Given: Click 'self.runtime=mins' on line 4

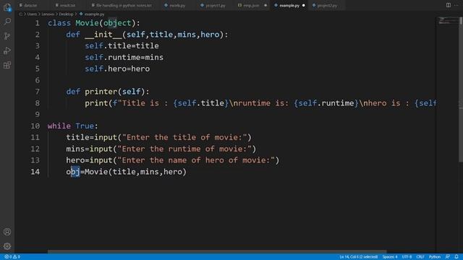Looking at the screenshot, I should (124, 57).
